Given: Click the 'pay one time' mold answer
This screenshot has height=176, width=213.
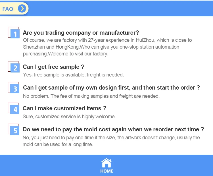Looking at the screenshot, I should pos(111,141).
